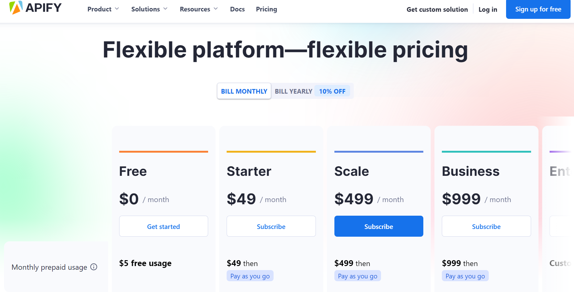
Task: Switch billing to Bill Monthly
Action: tap(244, 91)
